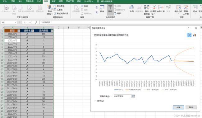
Task: Select cell value 100 in column C
Action: [44, 34]
